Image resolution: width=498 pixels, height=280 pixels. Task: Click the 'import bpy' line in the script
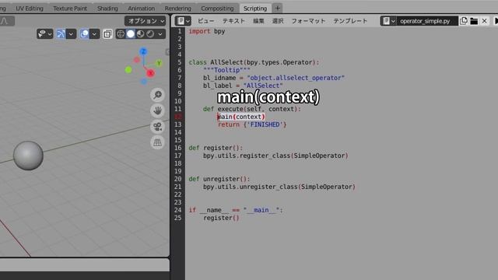[x=207, y=31]
